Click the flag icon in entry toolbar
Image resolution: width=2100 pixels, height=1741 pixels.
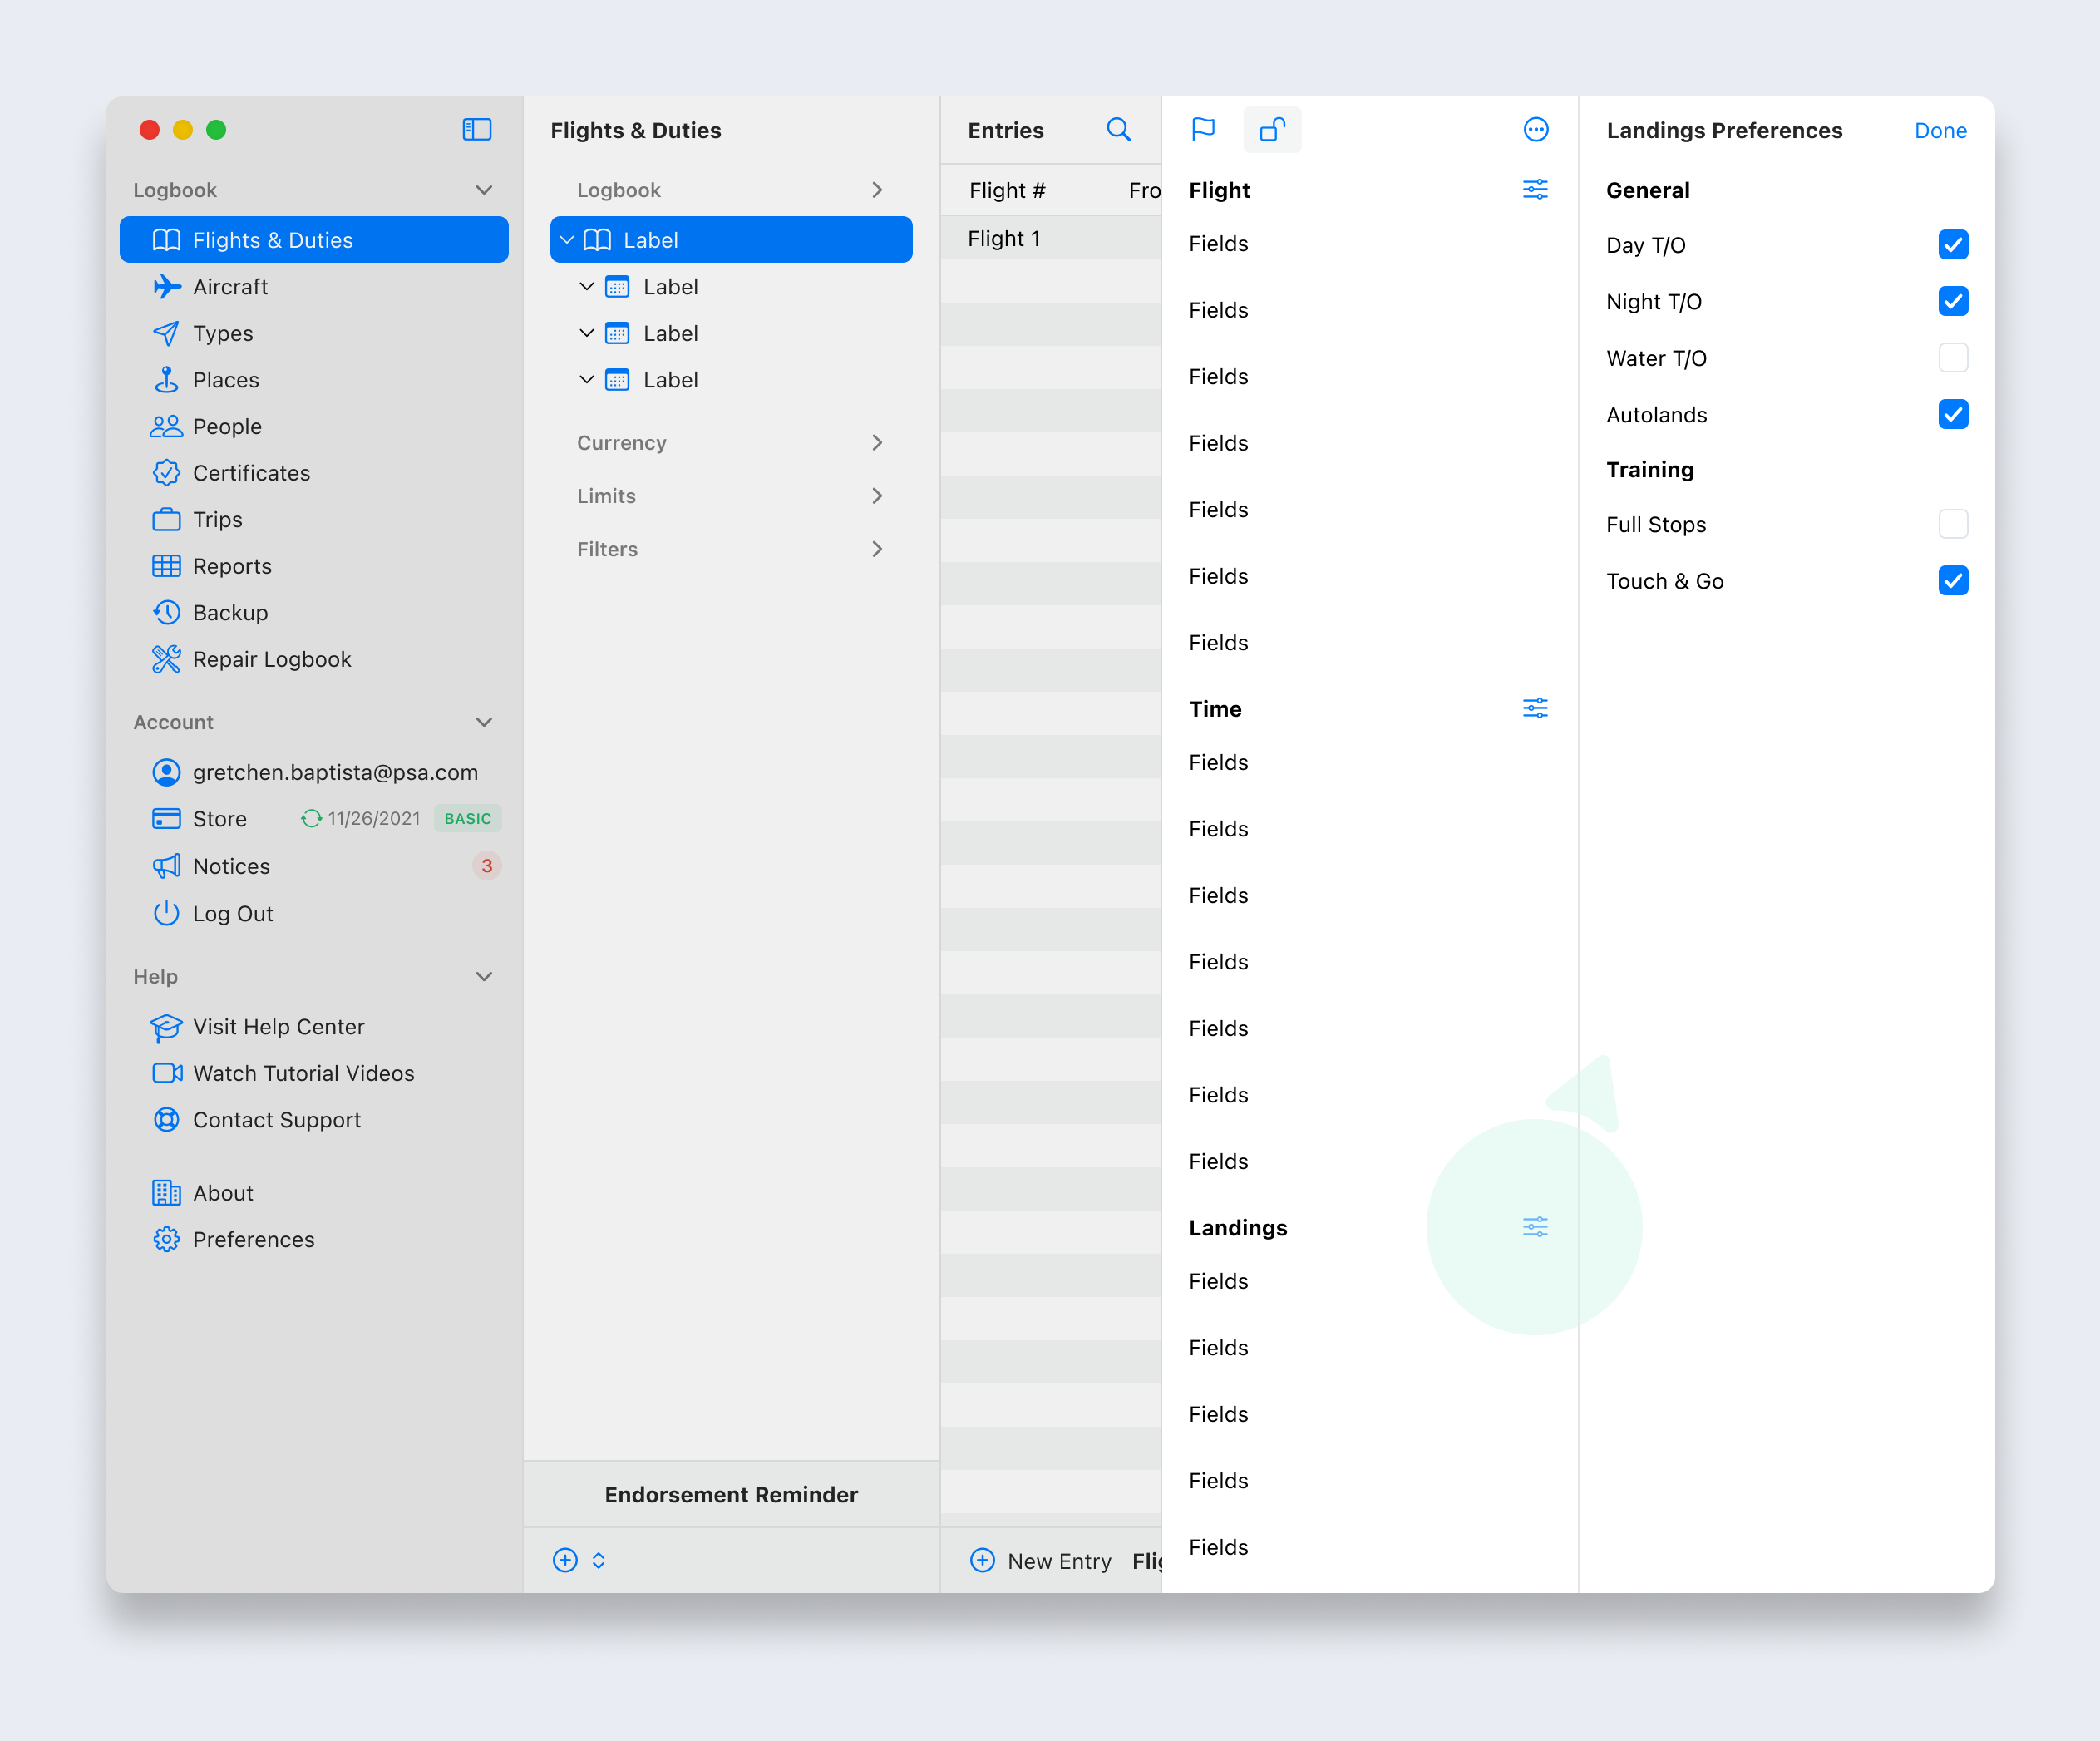(x=1203, y=130)
